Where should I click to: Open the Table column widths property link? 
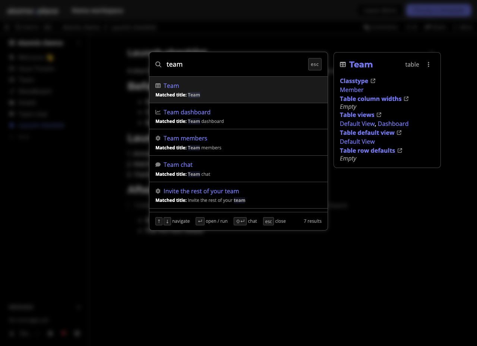coord(371,99)
